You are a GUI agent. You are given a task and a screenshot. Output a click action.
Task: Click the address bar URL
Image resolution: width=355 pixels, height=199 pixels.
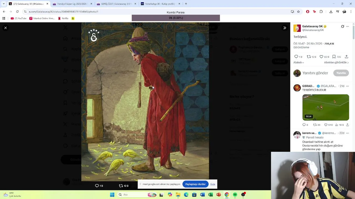[64, 12]
